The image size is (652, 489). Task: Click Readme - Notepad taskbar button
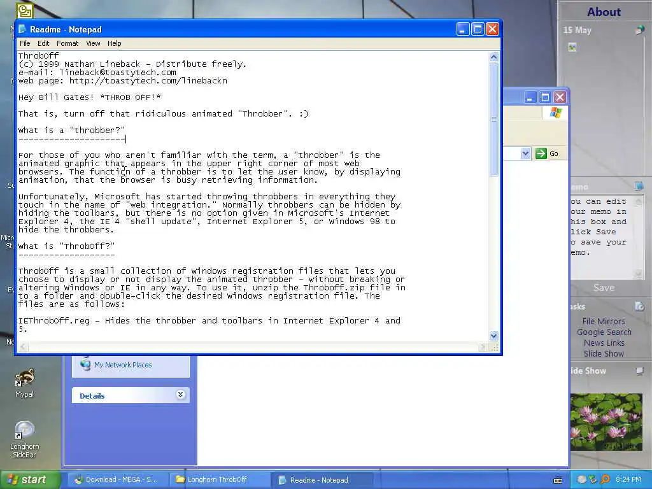(322, 480)
